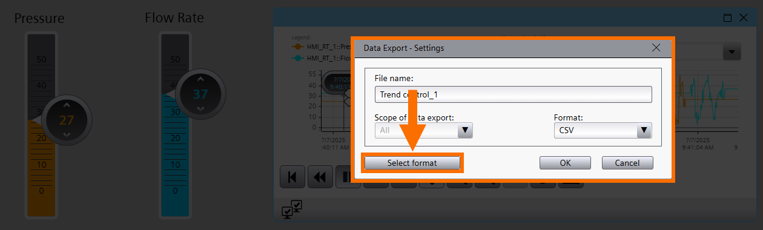Click the HMI_RT_1::Flo legend entry

[322, 59]
